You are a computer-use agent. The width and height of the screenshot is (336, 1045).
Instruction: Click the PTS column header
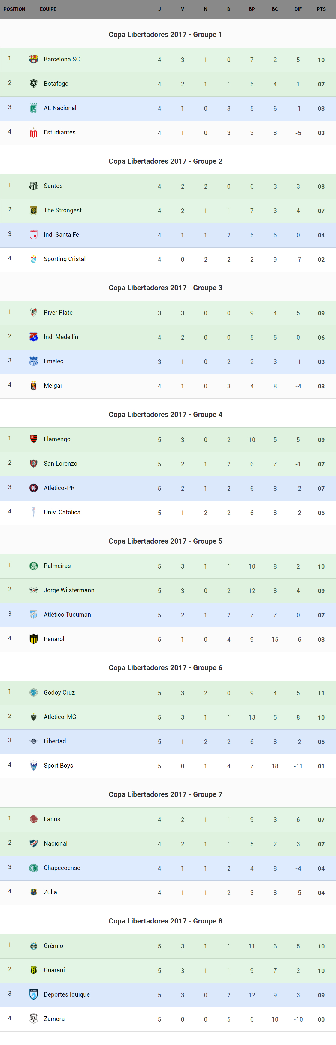click(x=321, y=9)
